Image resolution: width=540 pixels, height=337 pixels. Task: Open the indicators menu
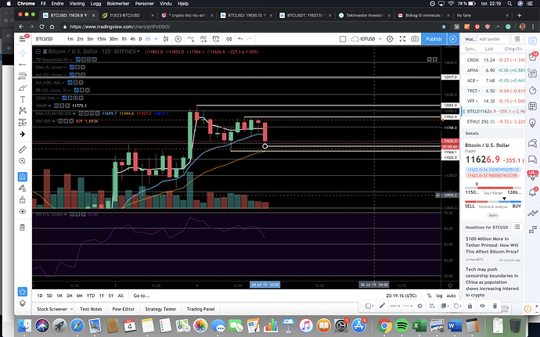(x=190, y=39)
